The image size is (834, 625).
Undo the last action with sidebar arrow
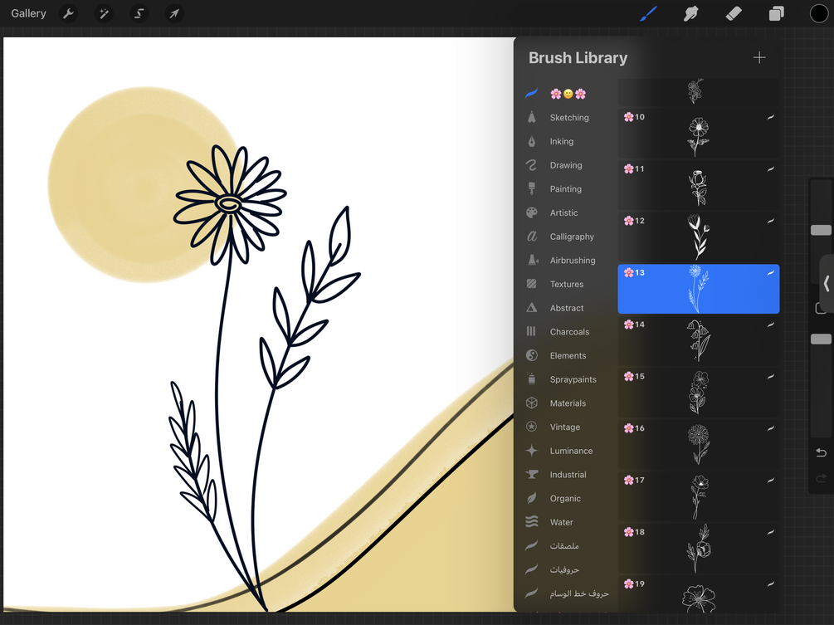pyautogui.click(x=821, y=452)
